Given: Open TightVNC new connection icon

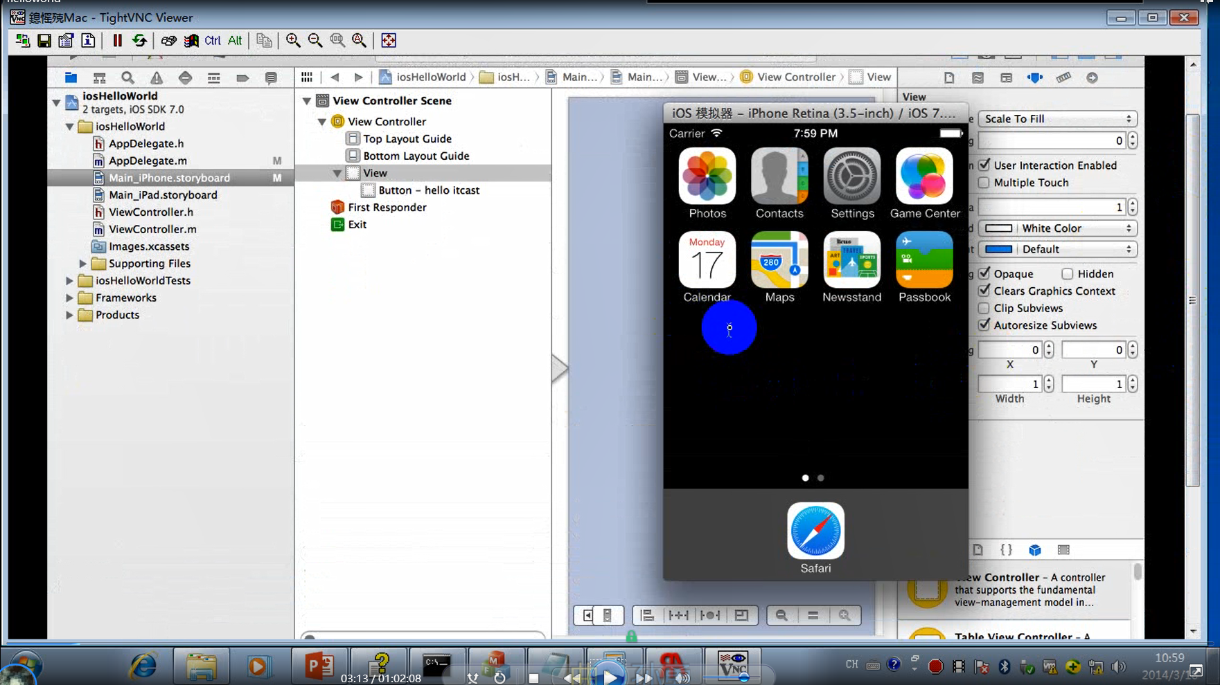Looking at the screenshot, I should (23, 41).
